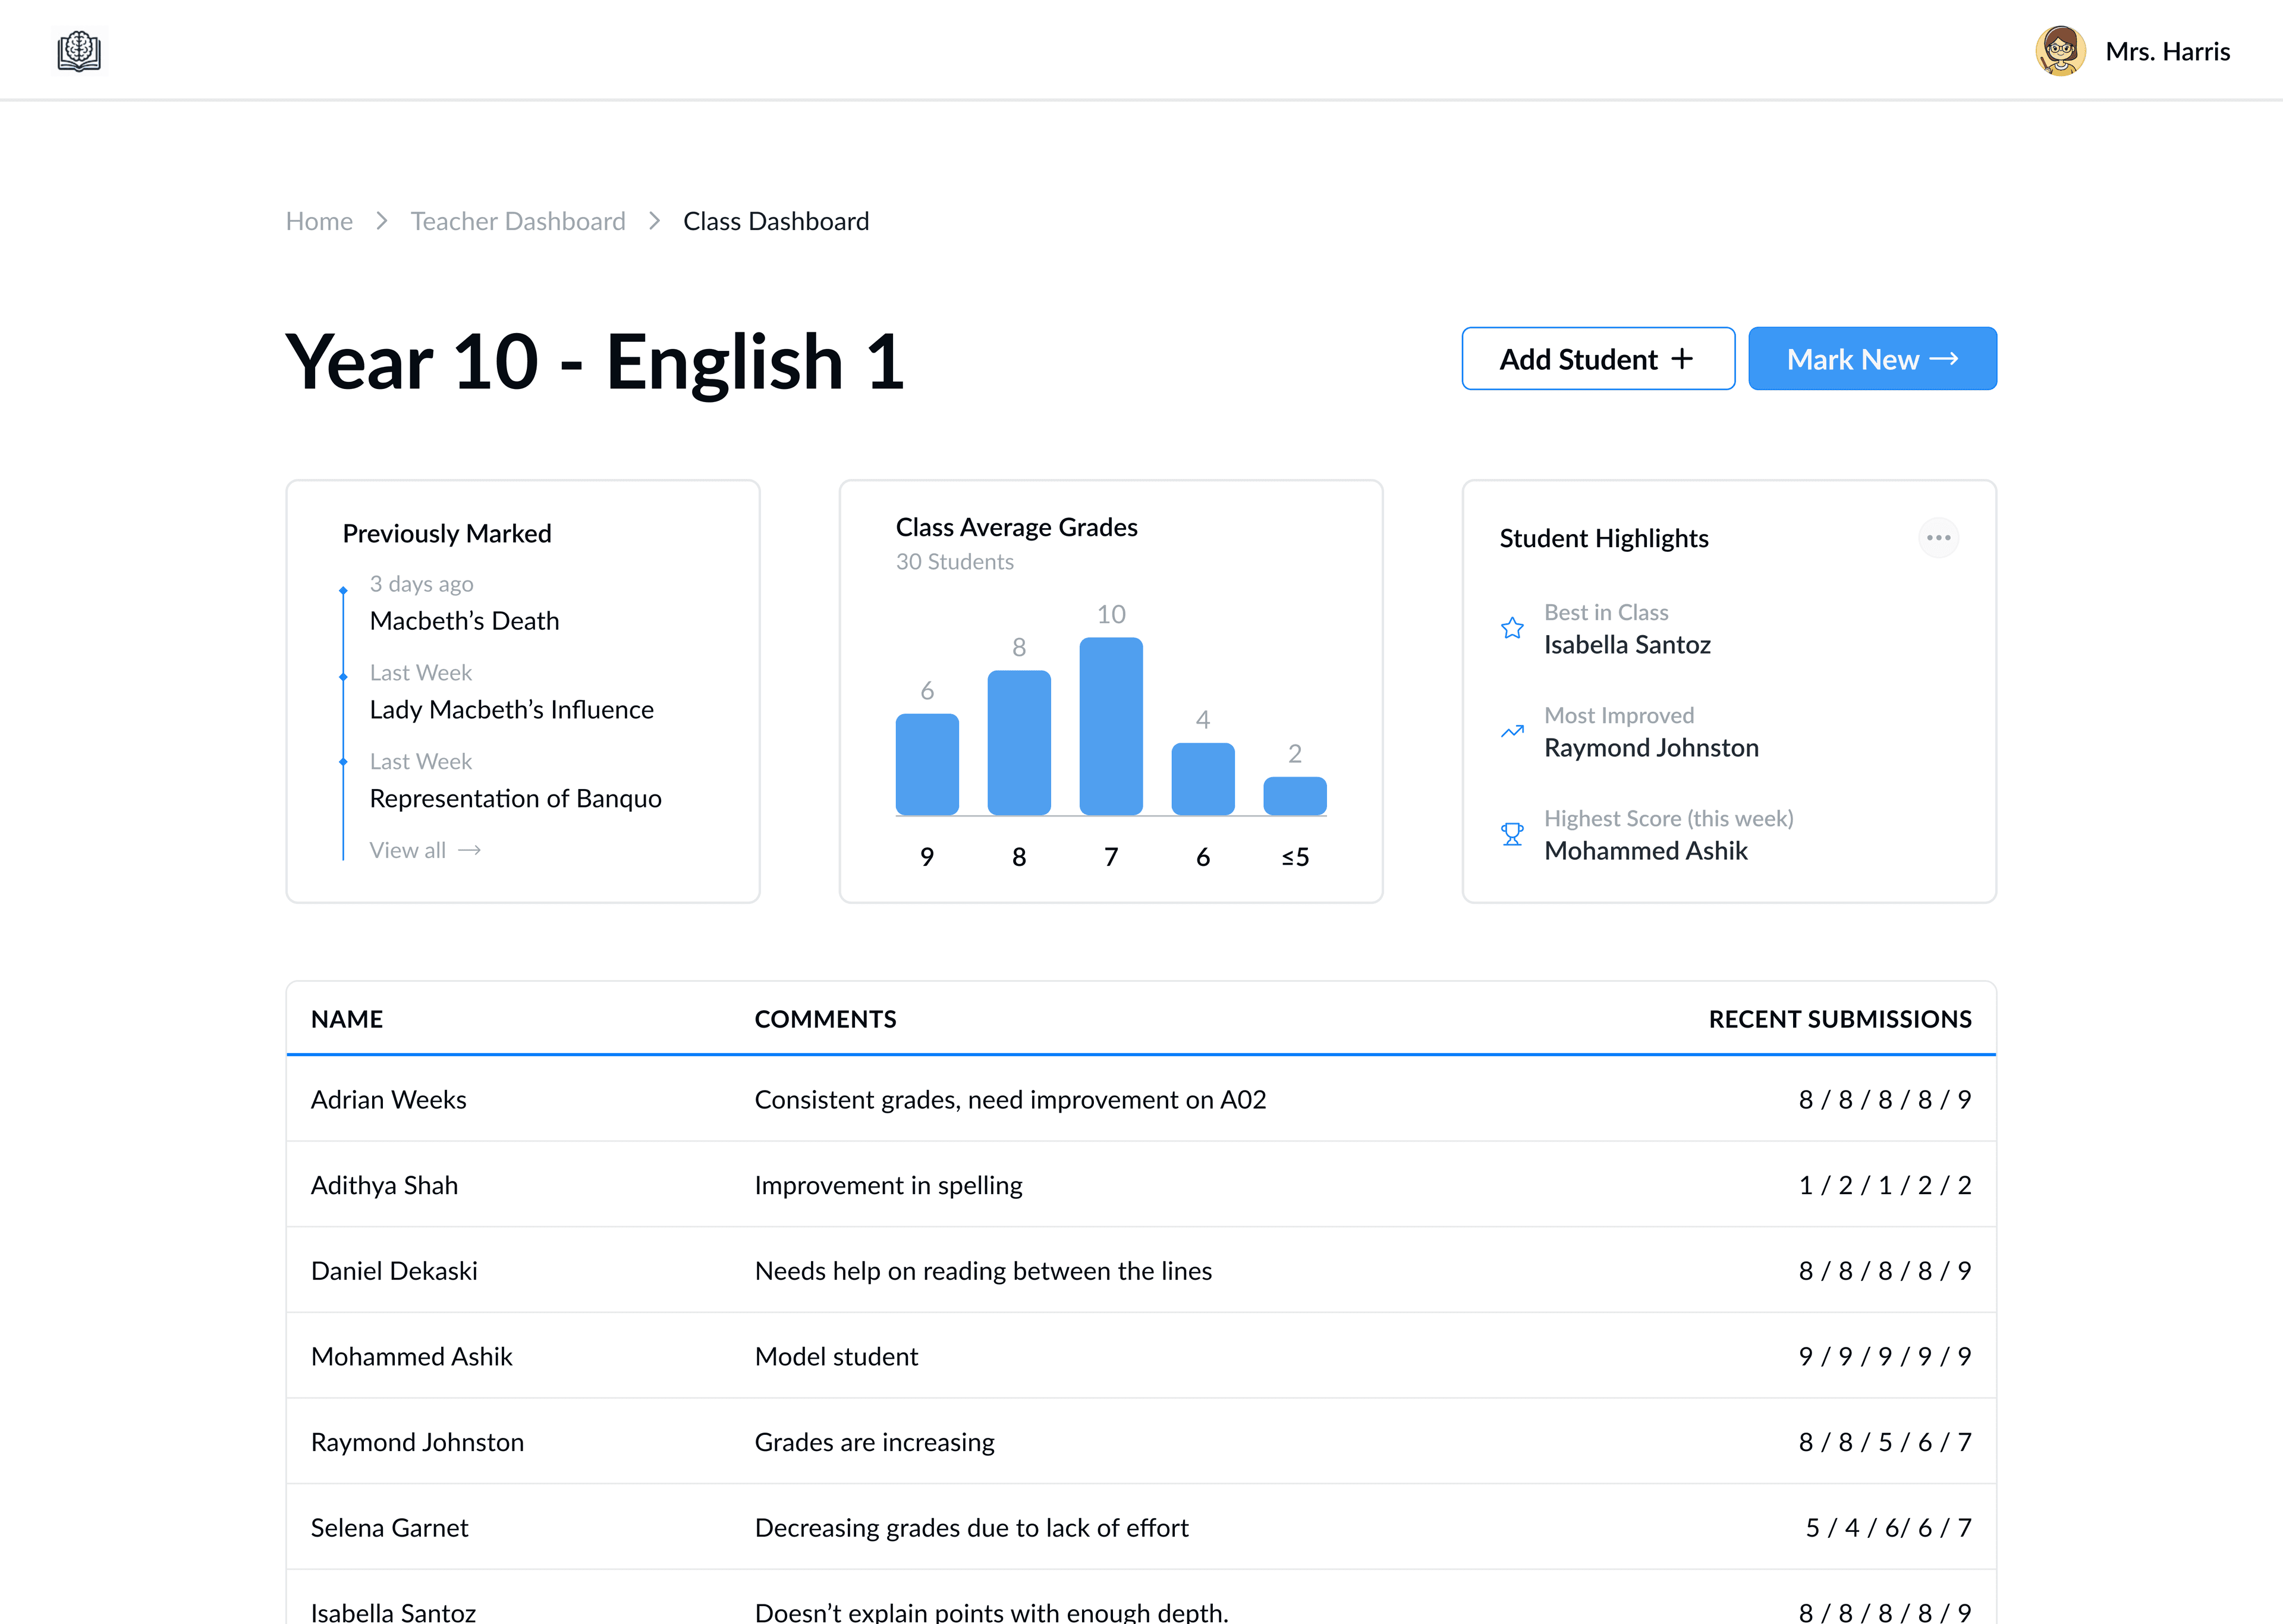2283x1624 pixels.
Task: Select the Most Improved trend arrow icon
Action: pos(1512,731)
